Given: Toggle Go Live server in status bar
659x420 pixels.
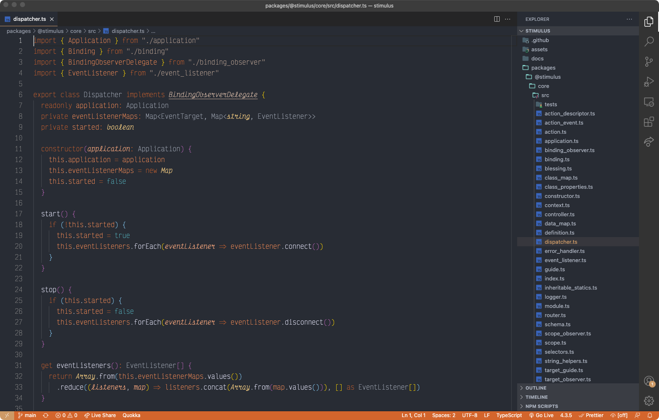Looking at the screenshot, I should tap(541, 415).
